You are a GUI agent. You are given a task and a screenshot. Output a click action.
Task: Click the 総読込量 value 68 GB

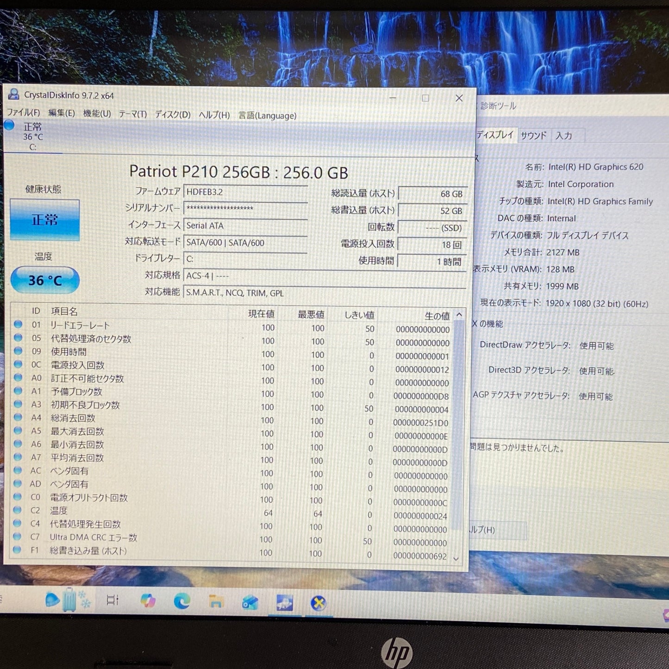pyautogui.click(x=432, y=194)
